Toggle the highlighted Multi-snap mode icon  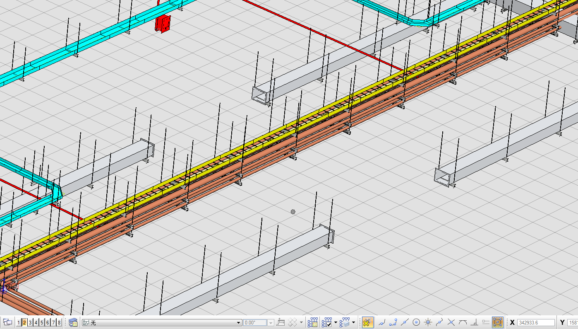[498, 322]
